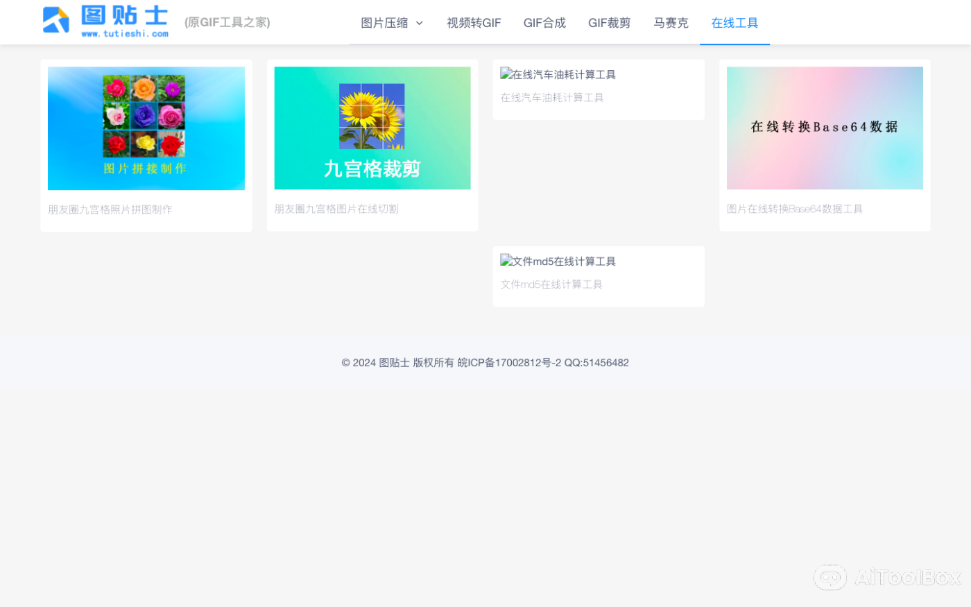Go to the 马赛克 tool page
971x607 pixels.
tap(670, 22)
